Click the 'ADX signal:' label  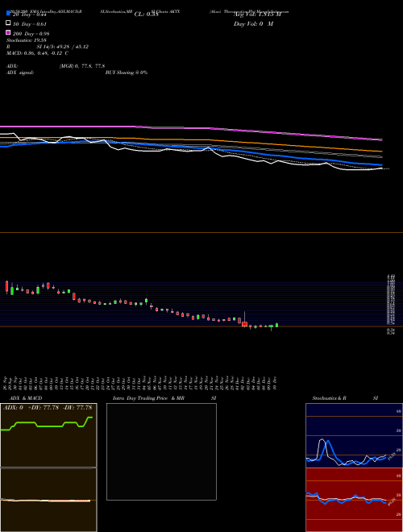[x=20, y=73]
